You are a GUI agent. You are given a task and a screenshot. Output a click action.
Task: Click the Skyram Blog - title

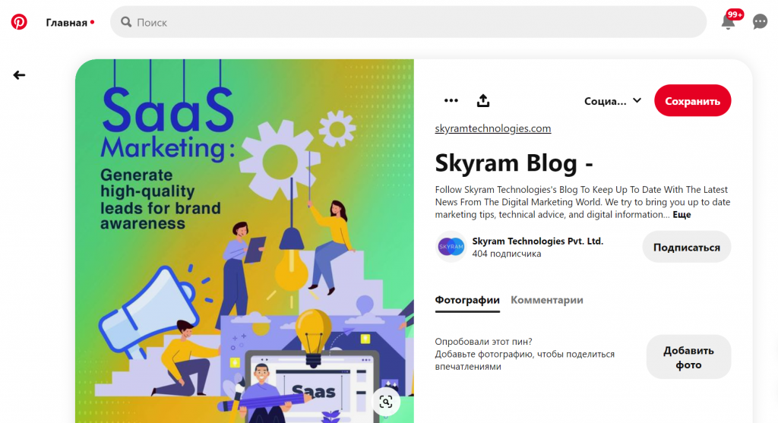click(x=514, y=163)
